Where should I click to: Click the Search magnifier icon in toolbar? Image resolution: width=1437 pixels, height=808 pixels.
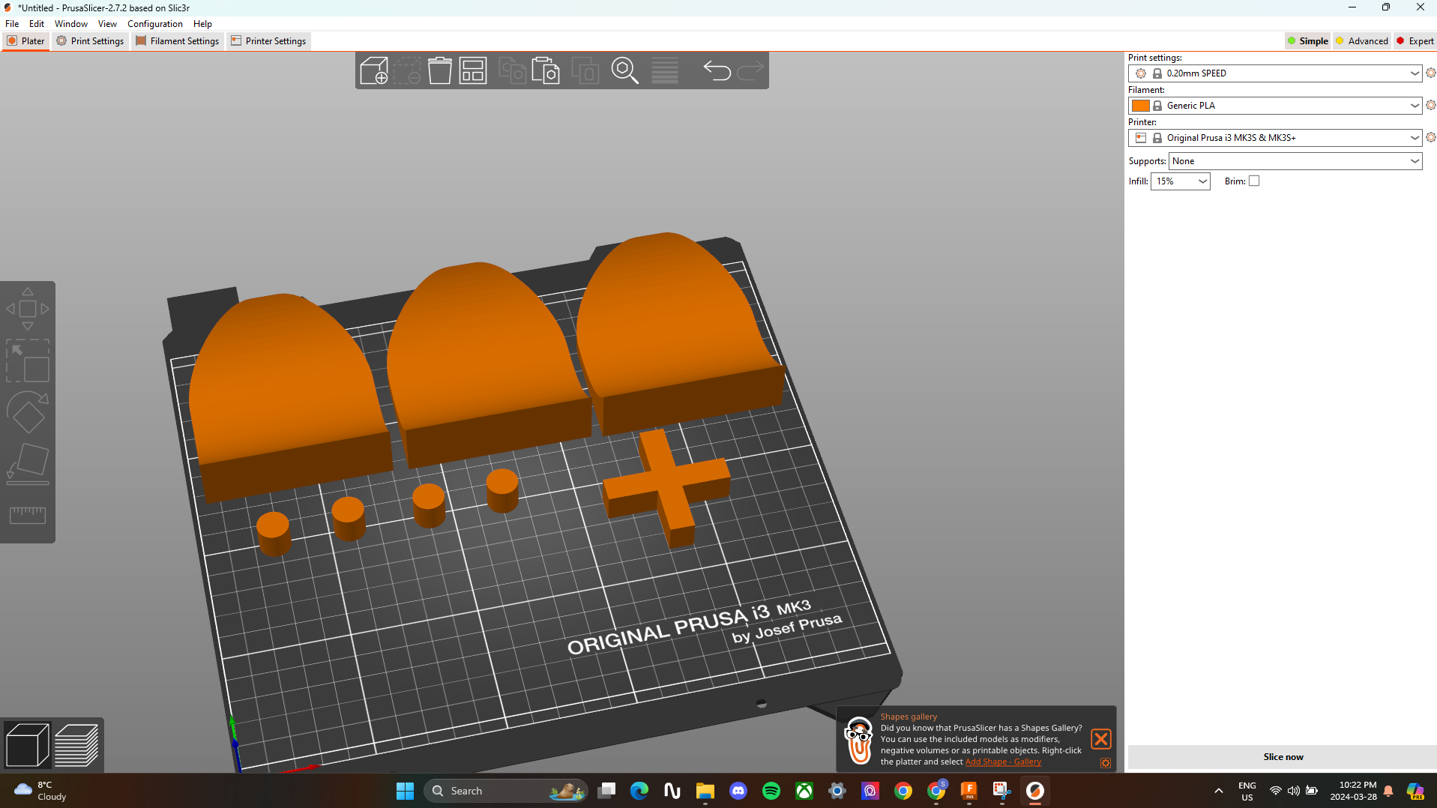click(624, 71)
